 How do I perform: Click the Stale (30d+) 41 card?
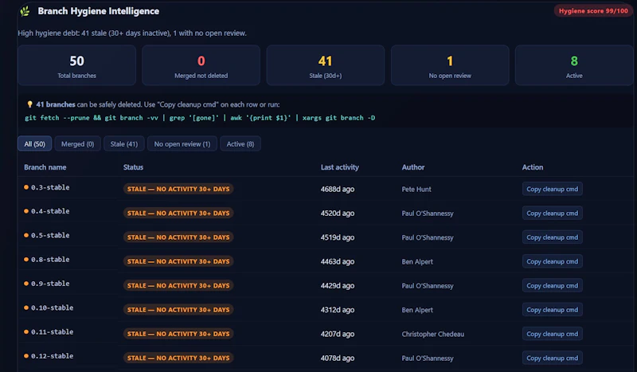point(326,65)
